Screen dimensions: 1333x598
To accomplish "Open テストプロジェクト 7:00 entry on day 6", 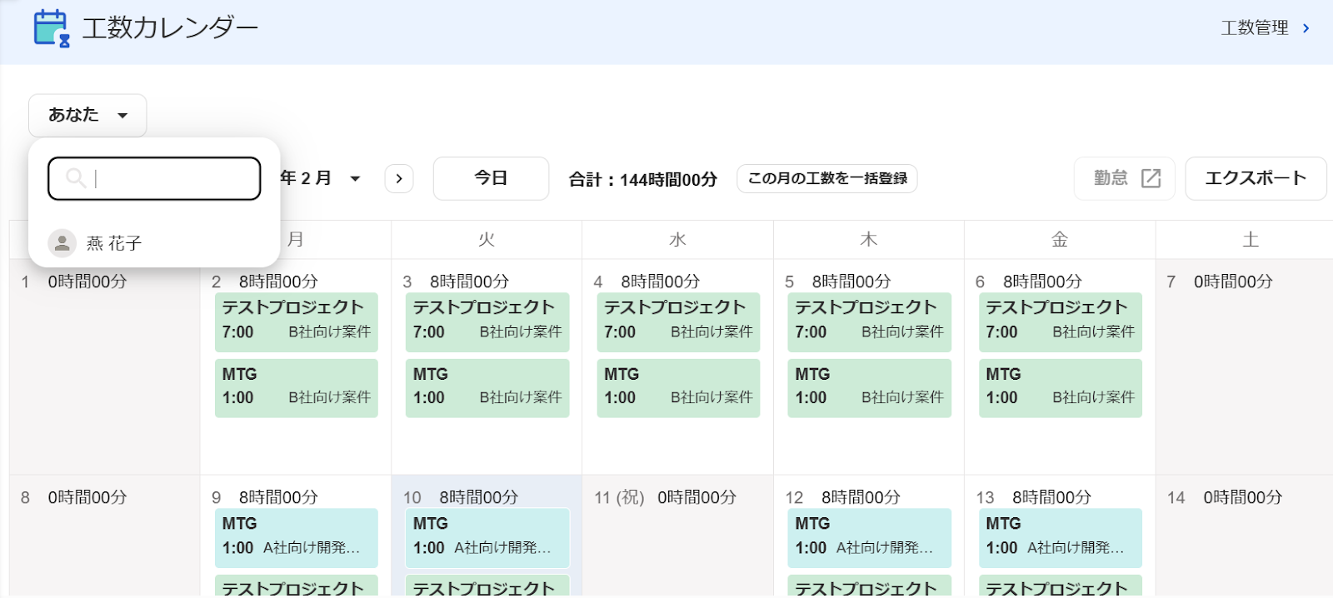I will tap(1061, 321).
